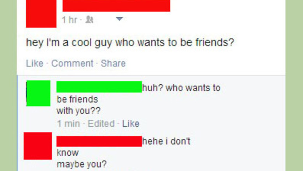Image resolution: width=303 pixels, height=171 pixels.
Task: Open the 1 hr post timestamp
Action: [x=70, y=20]
